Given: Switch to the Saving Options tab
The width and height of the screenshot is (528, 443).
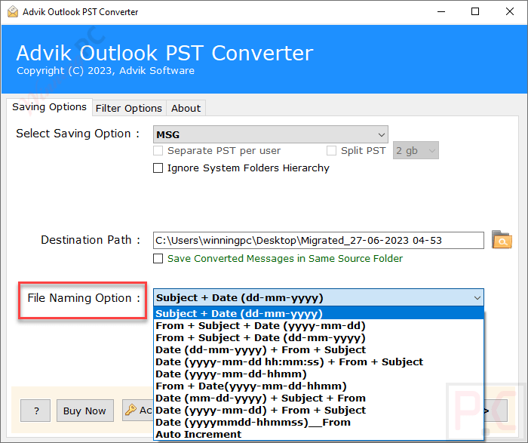Looking at the screenshot, I should click(x=49, y=107).
